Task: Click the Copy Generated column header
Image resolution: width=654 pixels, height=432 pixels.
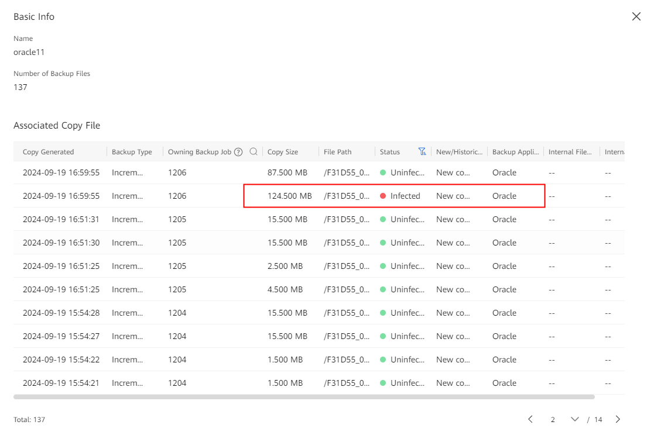Action: (49, 152)
